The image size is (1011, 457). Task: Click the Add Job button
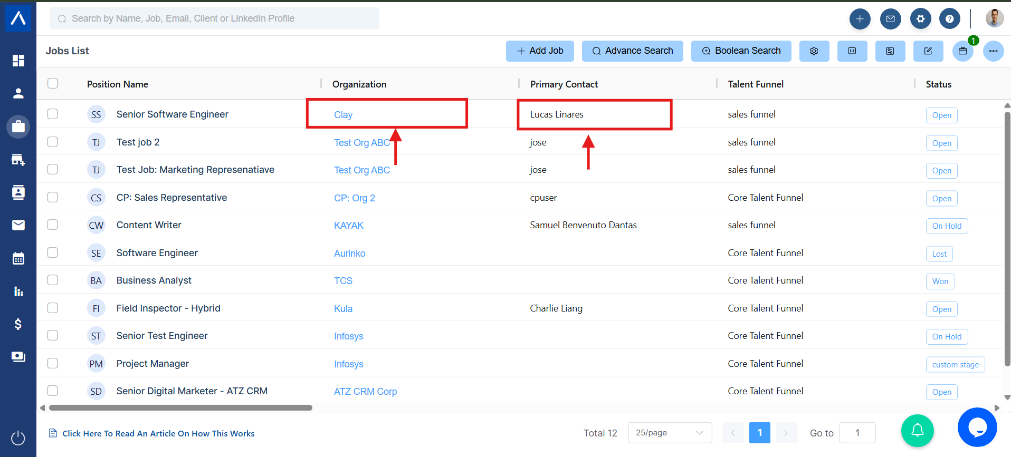[x=540, y=51]
